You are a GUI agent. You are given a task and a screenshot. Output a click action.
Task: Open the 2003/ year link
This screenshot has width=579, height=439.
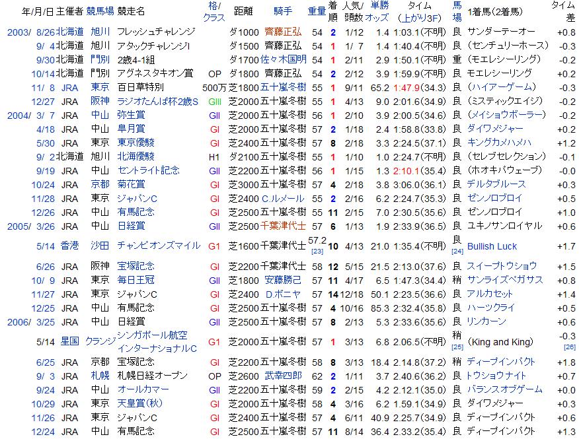point(19,32)
